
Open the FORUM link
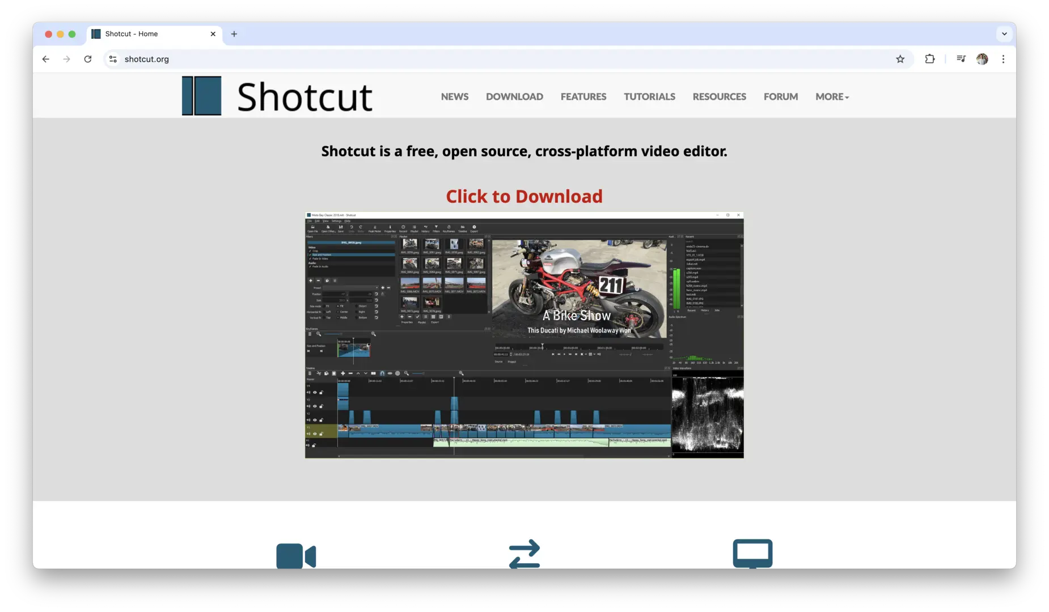pos(781,97)
